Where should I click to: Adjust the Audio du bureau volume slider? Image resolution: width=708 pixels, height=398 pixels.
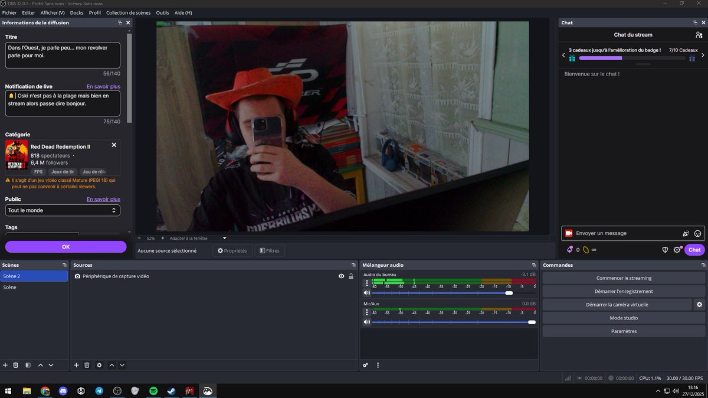coord(509,292)
